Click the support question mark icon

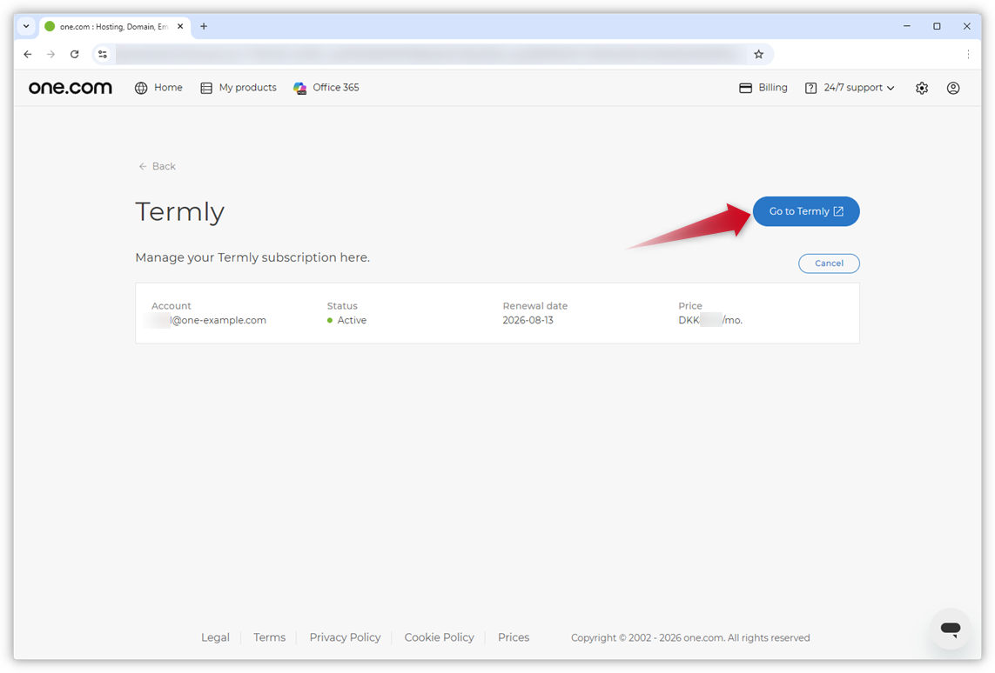click(x=810, y=88)
